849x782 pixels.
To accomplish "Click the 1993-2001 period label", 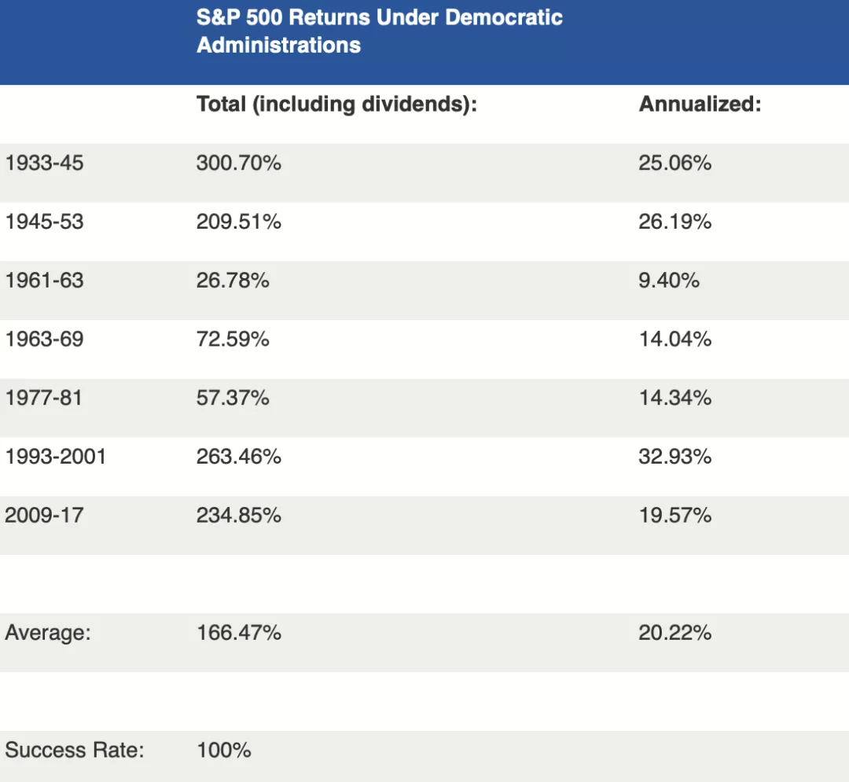I will (x=55, y=457).
